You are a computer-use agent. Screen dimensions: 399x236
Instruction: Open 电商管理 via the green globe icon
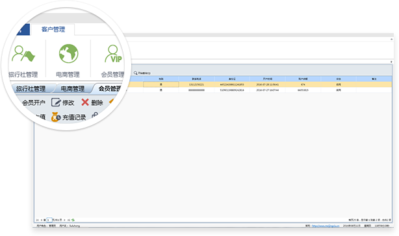tap(68, 54)
